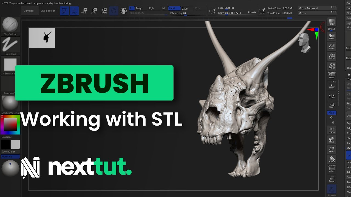
Task: Click the SwitchColor button
Action: (x=10, y=152)
